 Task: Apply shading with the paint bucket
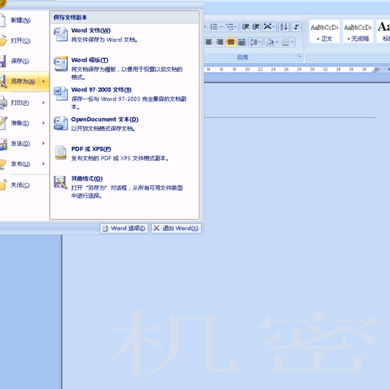coord(270,42)
